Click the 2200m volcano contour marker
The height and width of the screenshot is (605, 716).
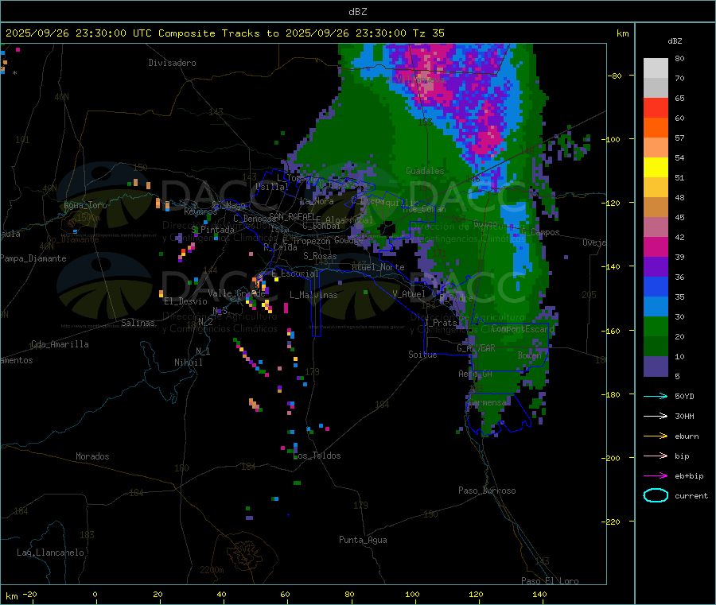pyautogui.click(x=212, y=570)
